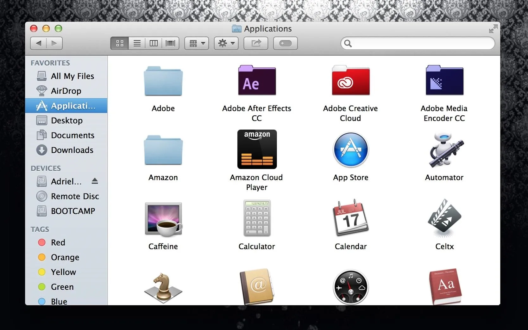The image size is (528, 330).
Task: Click the 'Calculator' label text
Action: pos(257,247)
